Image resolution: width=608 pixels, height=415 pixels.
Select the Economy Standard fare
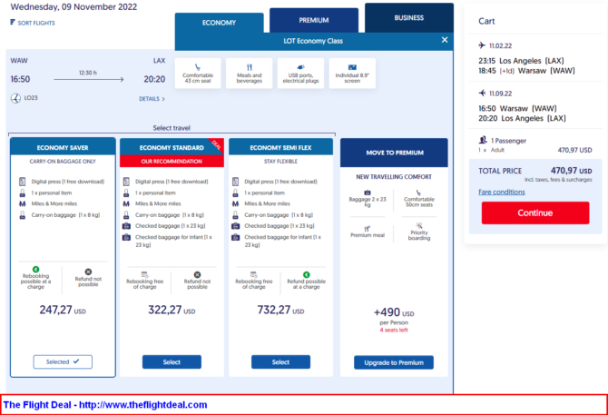(x=172, y=361)
